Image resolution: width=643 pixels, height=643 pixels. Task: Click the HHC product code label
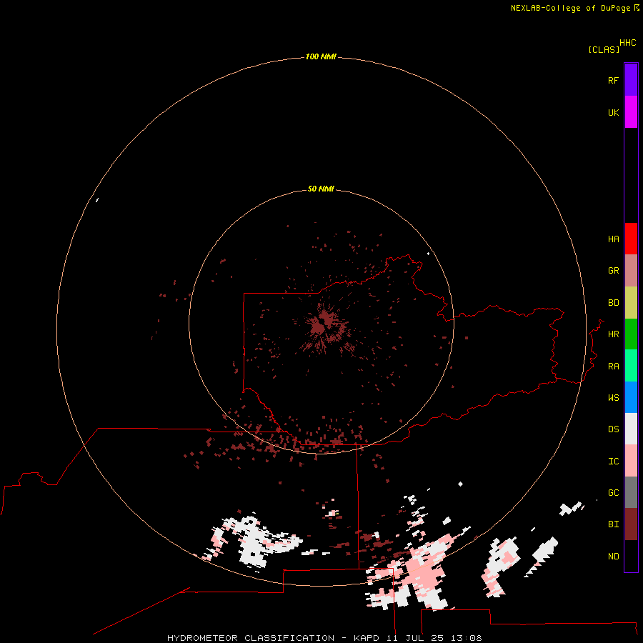[628, 43]
